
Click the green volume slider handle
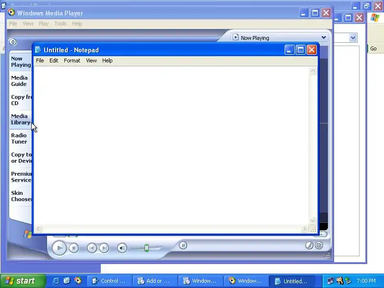146,248
